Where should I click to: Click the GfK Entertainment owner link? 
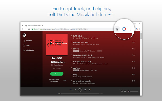(57, 65)
